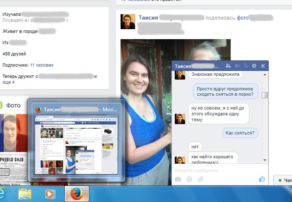This screenshot has width=292, height=202.
Task: Start a voice call with the phone icon
Action: 246,66
